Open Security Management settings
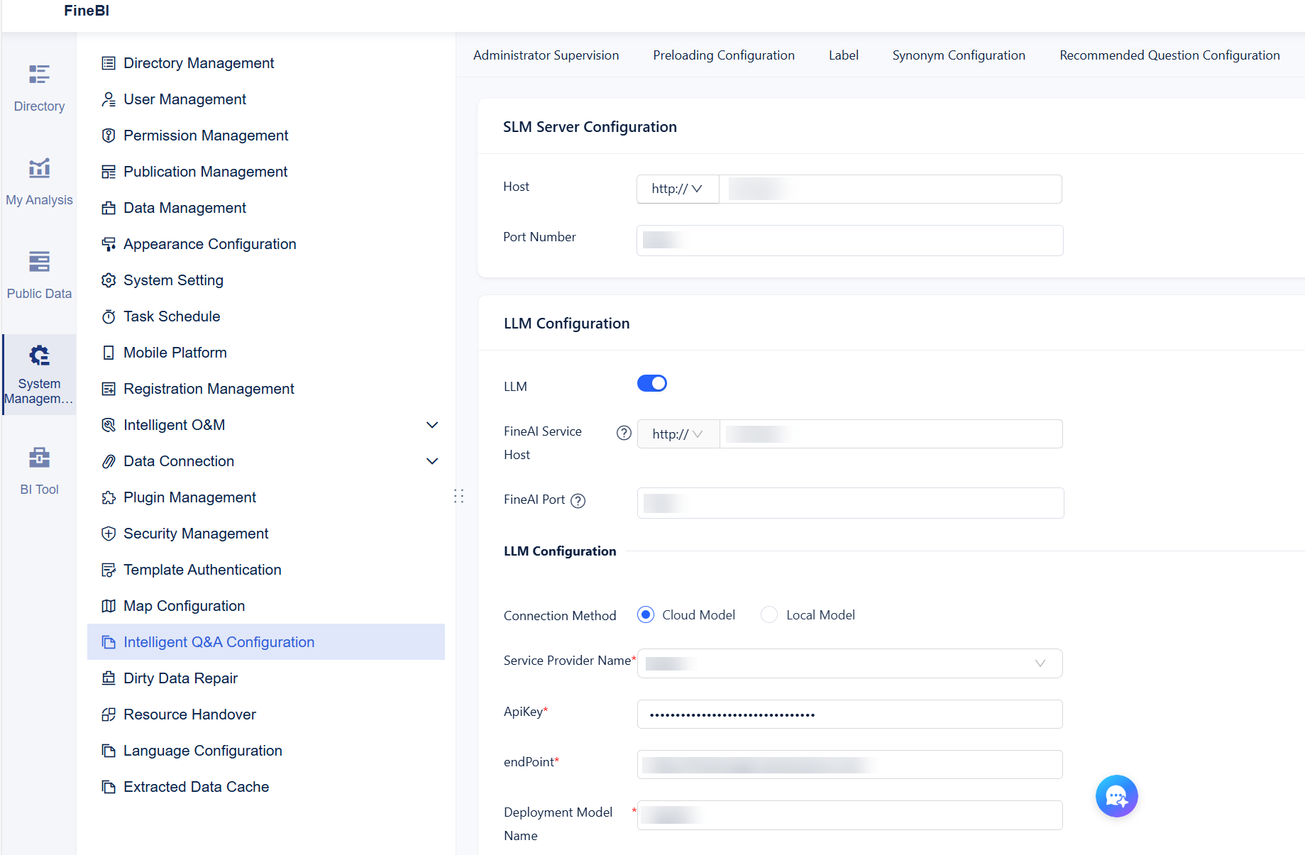The height and width of the screenshot is (855, 1305). click(x=196, y=533)
